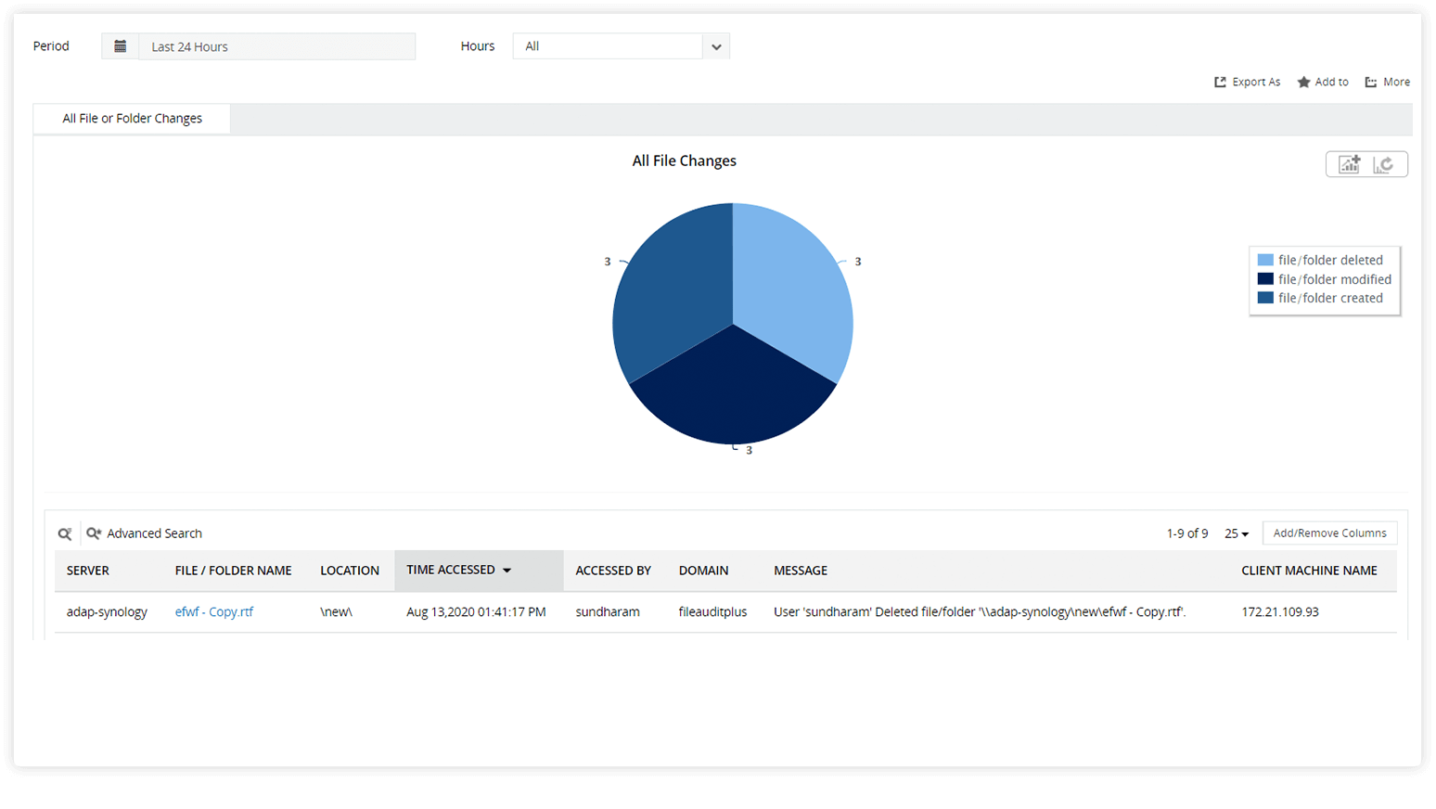The image size is (1436, 809).
Task: Click the Add/Remove Columns button
Action: 1329,533
